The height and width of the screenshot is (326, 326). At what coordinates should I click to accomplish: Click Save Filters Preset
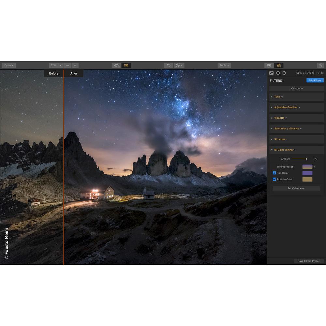308,261
